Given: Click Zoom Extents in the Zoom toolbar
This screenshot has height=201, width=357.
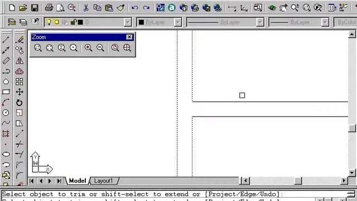Looking at the screenshot, I should [127, 48].
